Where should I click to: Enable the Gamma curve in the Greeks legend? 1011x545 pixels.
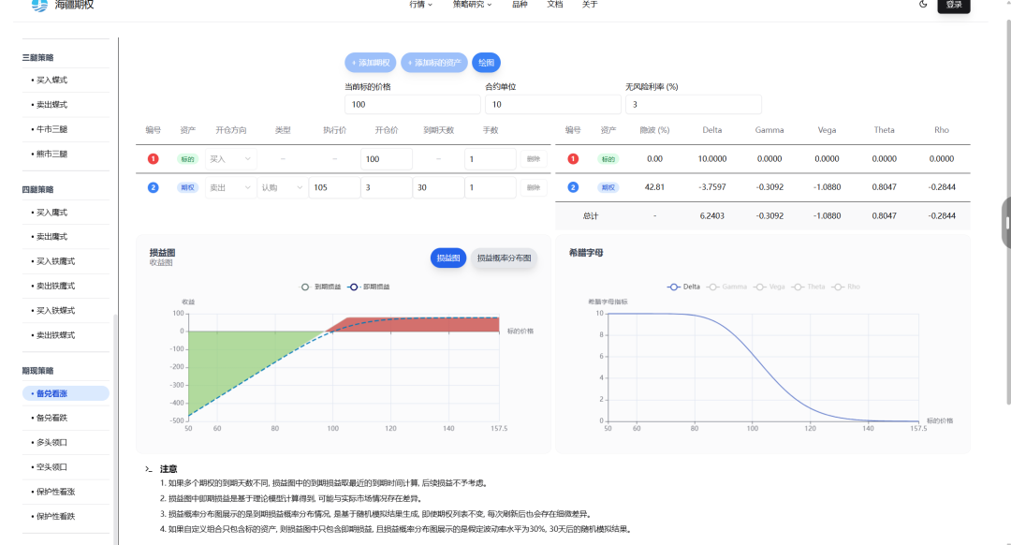pos(726,287)
